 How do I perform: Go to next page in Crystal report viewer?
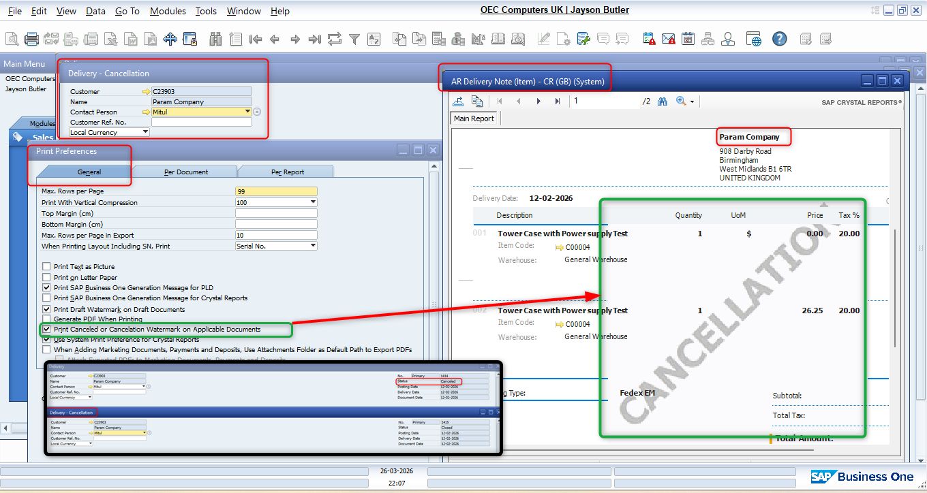(x=538, y=101)
